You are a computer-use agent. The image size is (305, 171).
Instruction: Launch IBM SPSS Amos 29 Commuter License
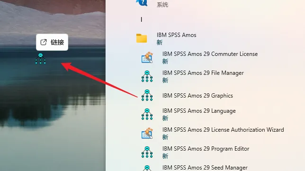click(x=210, y=54)
